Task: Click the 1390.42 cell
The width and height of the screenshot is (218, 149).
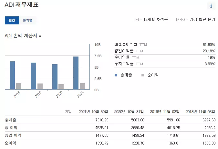Action: [102, 143]
